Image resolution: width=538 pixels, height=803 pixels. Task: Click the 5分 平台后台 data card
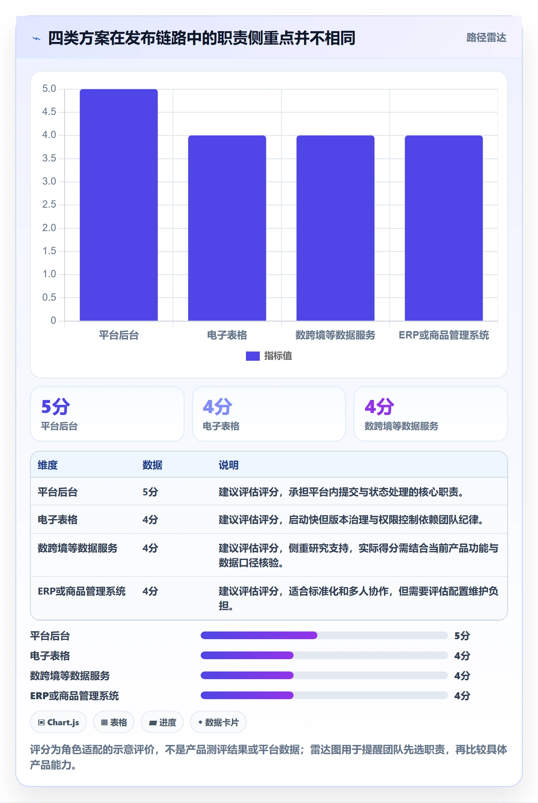coord(107,414)
